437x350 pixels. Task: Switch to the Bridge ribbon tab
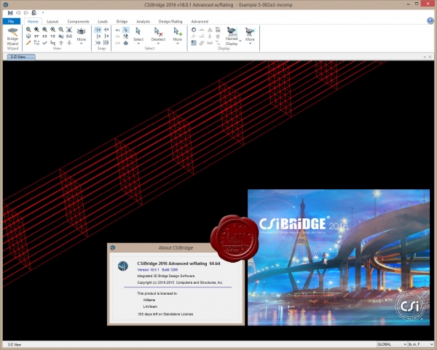tap(122, 21)
